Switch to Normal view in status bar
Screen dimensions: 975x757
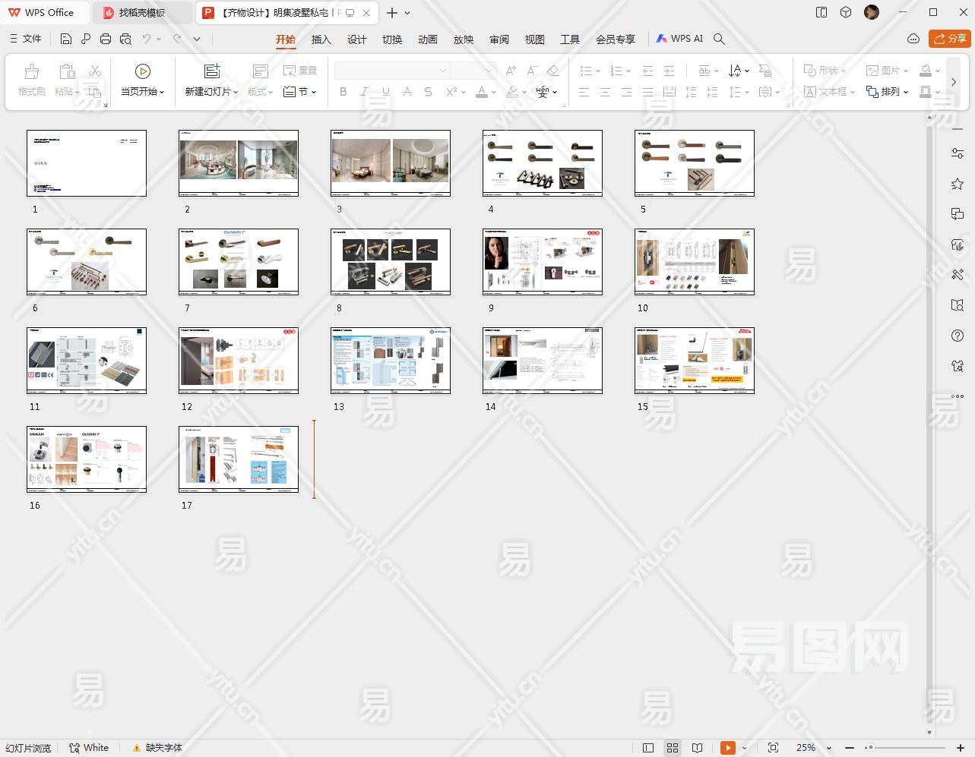click(648, 748)
